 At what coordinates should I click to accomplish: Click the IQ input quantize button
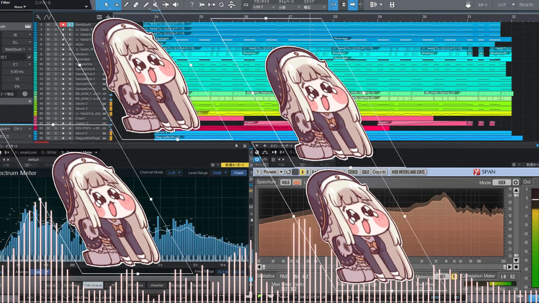[x=246, y=5]
